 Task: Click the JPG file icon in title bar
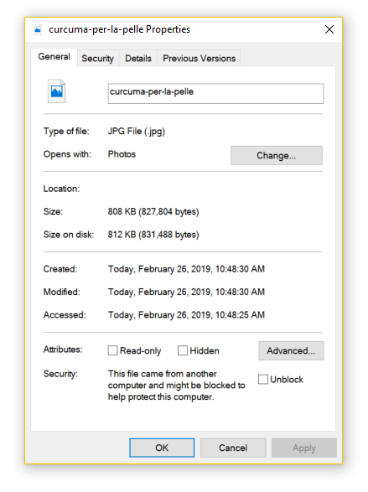pos(38,29)
